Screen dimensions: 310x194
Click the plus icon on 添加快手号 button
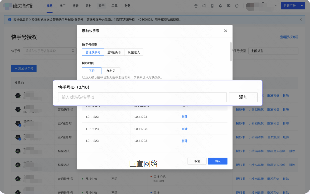[16, 68]
